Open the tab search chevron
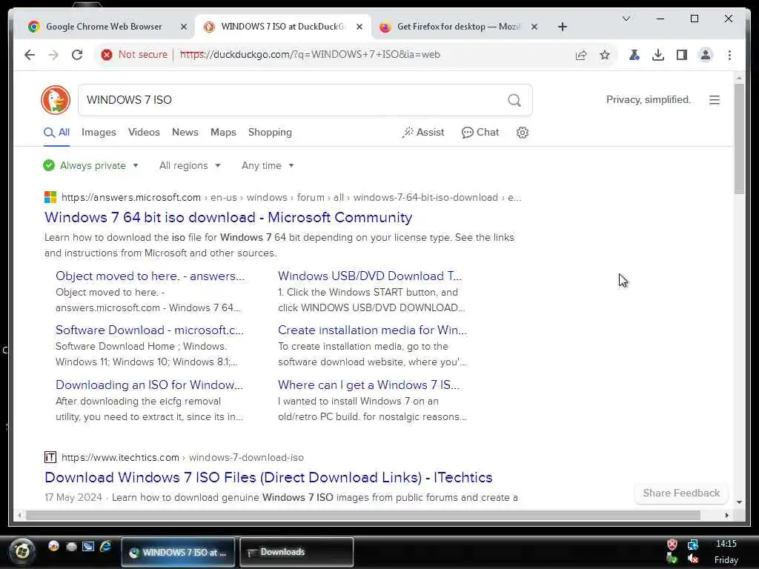Viewport: 759px width, 569px height. (x=626, y=19)
